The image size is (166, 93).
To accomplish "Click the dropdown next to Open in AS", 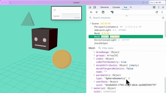I will tap(164, 3).
